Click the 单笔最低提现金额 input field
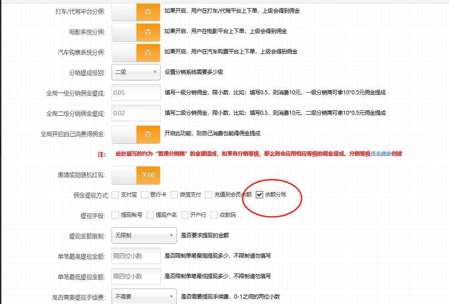Viewport: 449px width, 304px height. (x=136, y=276)
